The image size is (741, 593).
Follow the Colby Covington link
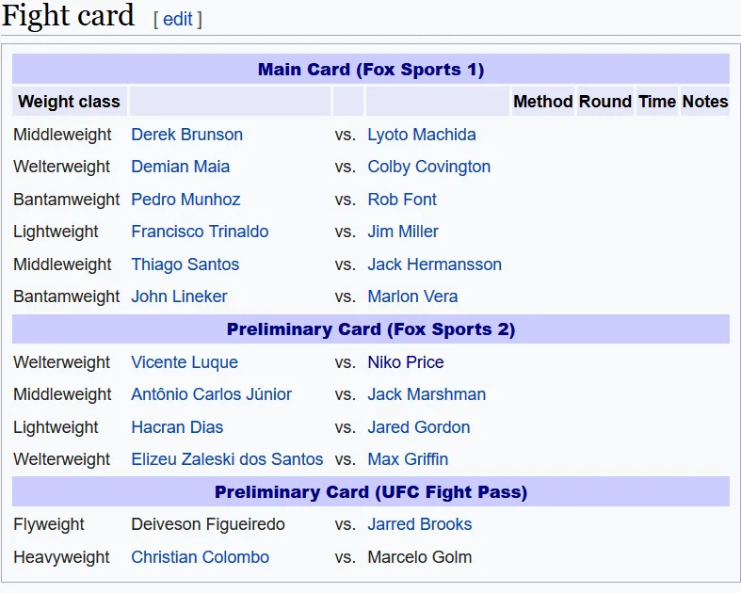[428, 167]
